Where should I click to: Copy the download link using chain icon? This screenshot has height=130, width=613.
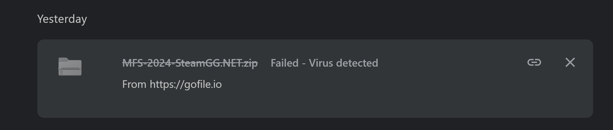[534, 63]
